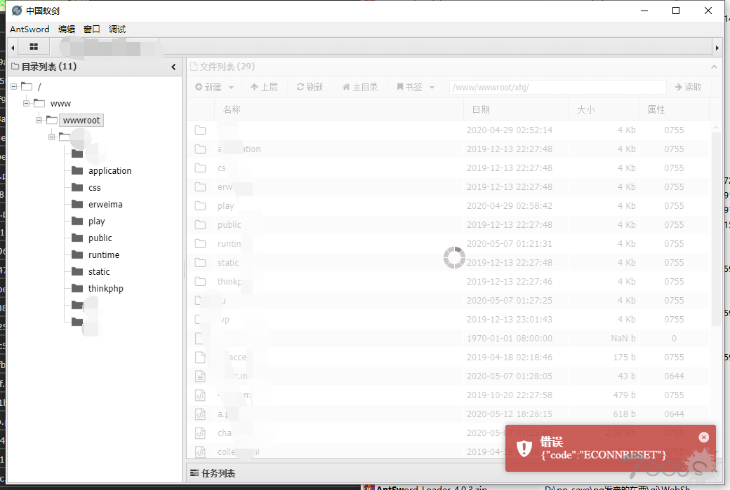Select the play folder in tree
This screenshot has width=730, height=490.
point(96,222)
